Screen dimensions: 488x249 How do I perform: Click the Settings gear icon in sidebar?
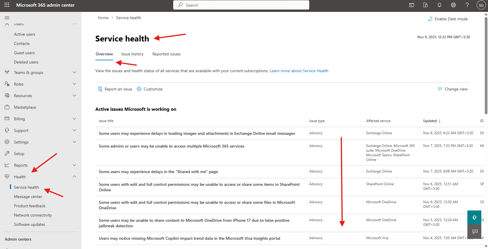pyautogui.click(x=7, y=142)
